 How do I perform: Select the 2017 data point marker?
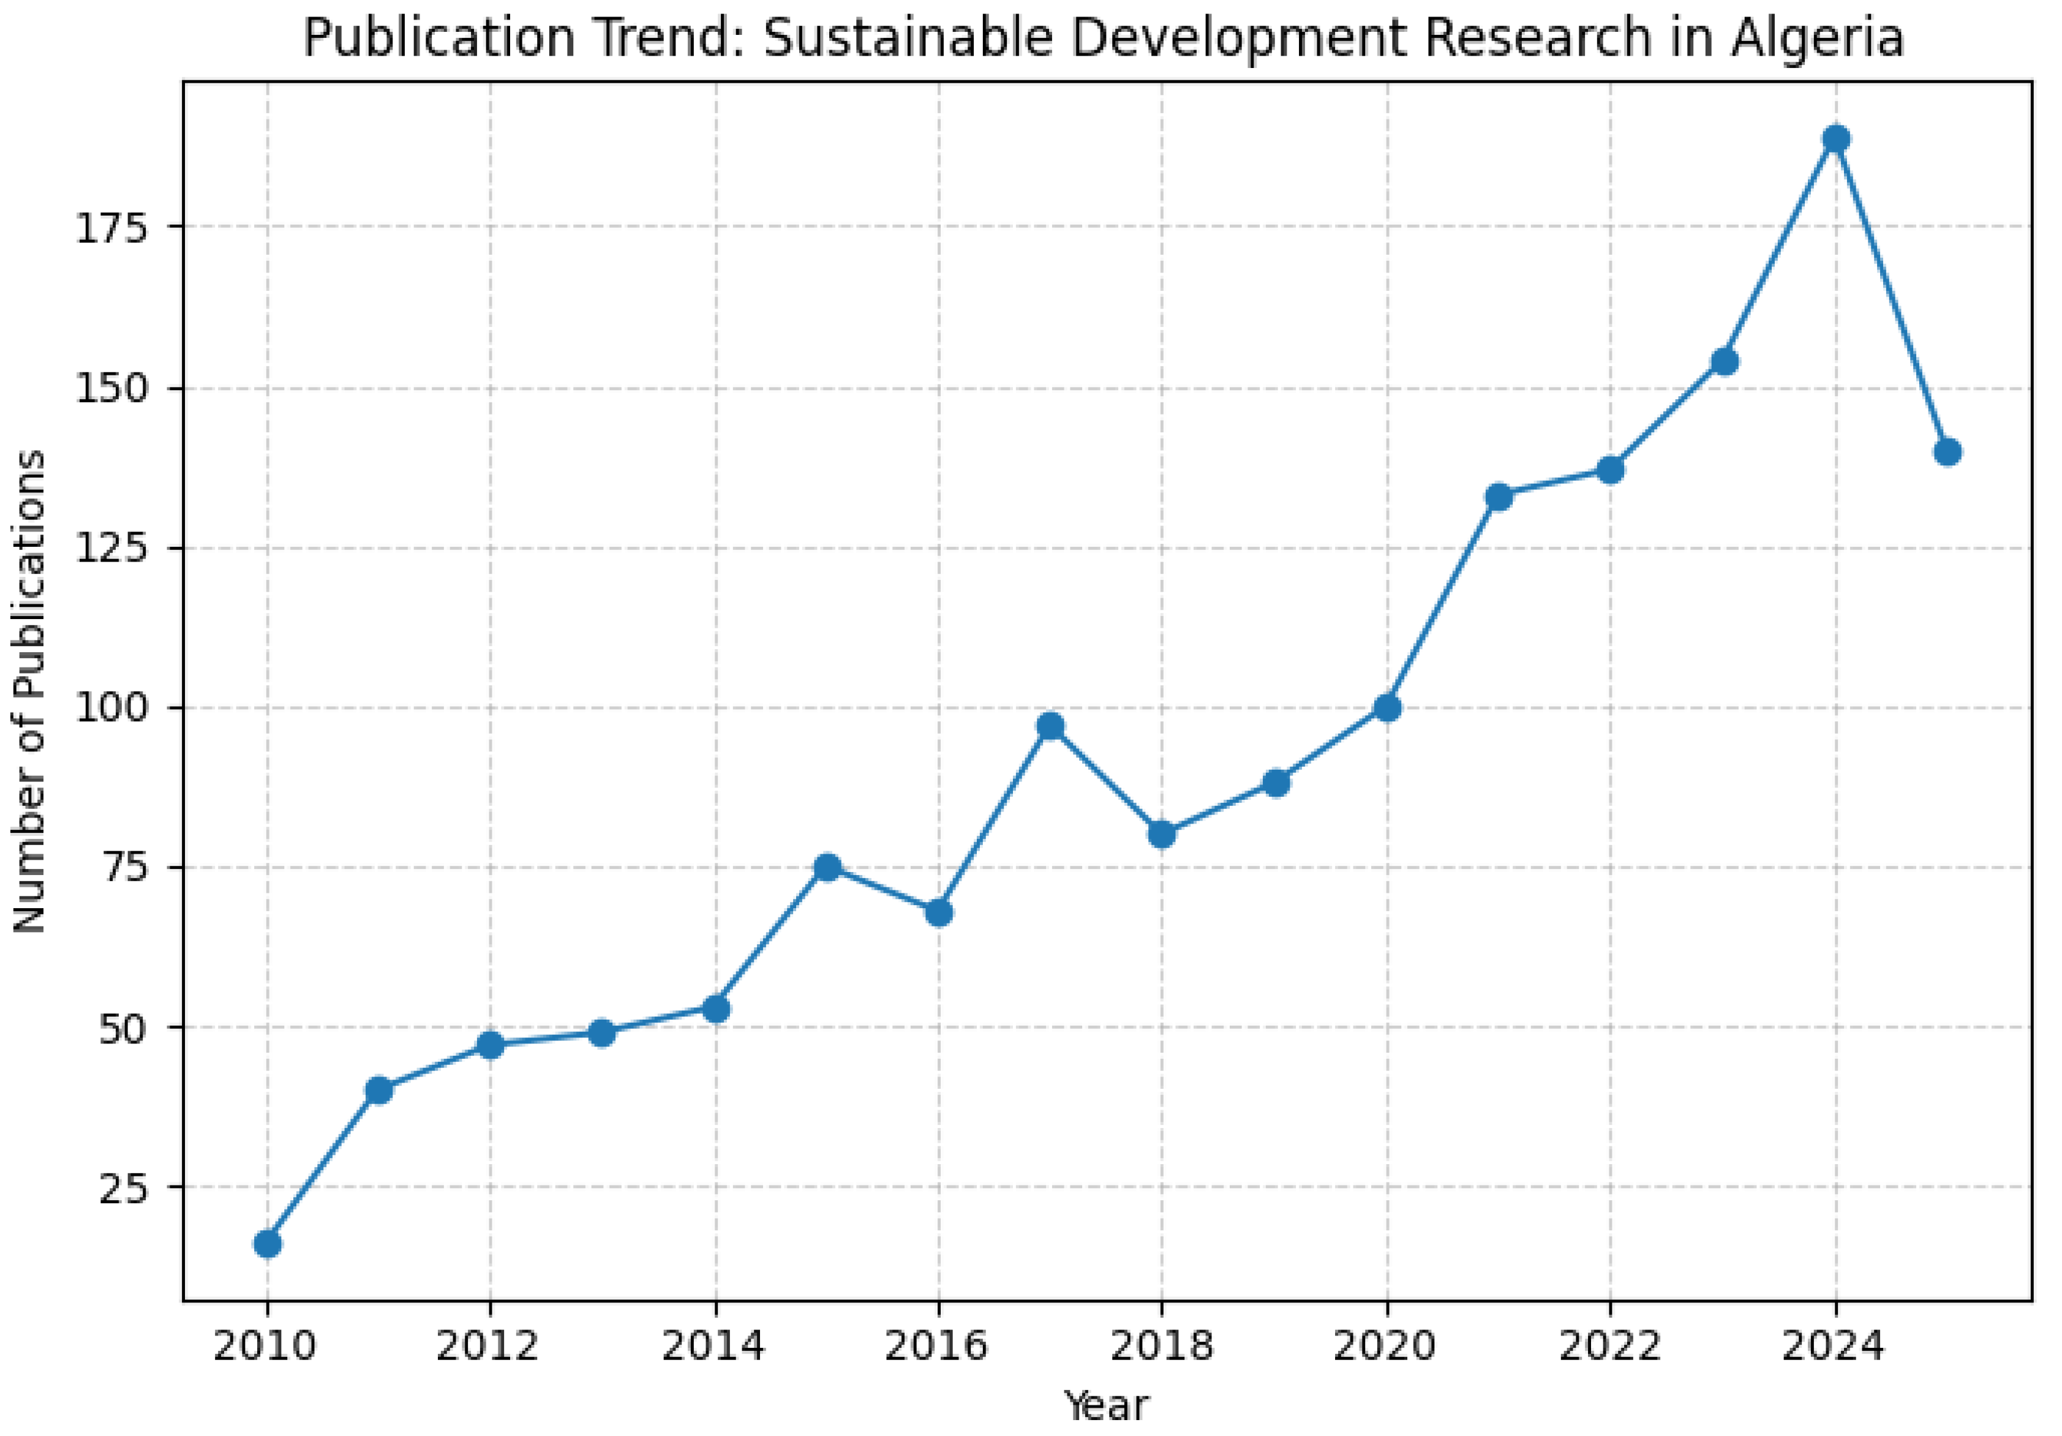point(1050,726)
